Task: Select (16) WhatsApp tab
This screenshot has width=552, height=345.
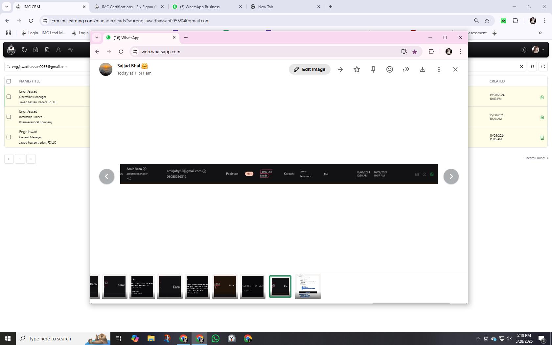Action: click(x=141, y=37)
